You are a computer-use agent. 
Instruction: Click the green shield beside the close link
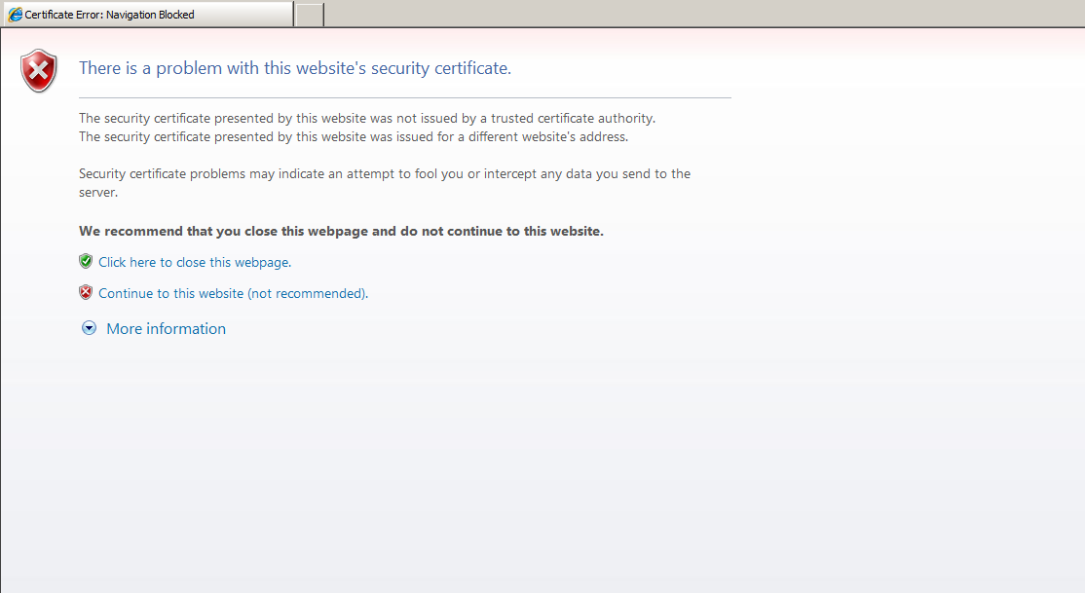(86, 261)
